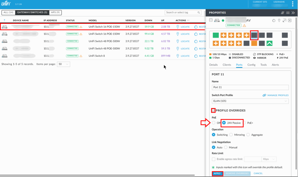Image resolution: width=298 pixels, height=177 pixels.
Task: Click locate pin for switch with 22.1 TB down
Action: click(x=178, y=41)
